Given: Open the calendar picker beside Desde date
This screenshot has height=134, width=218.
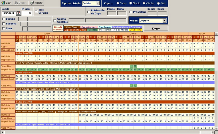Looking at the screenshot, I should pos(18,13).
